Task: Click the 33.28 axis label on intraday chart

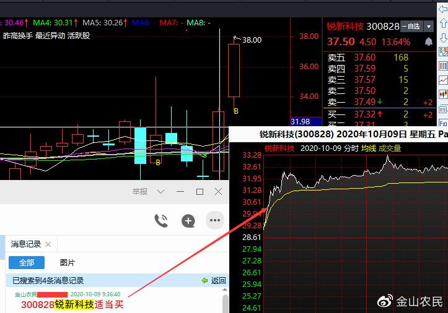Action: 252,155
